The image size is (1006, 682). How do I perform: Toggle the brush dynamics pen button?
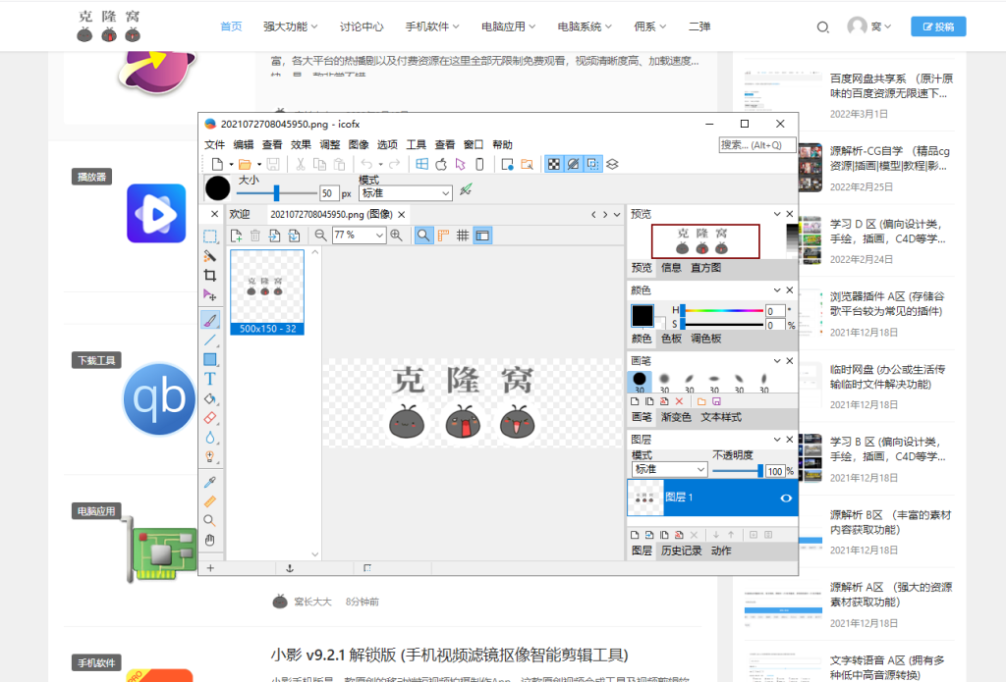[467, 189]
